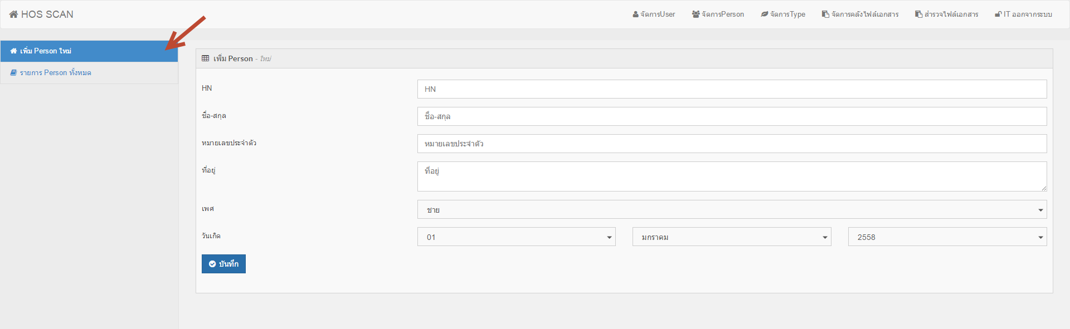Open the เพศ gender dropdown
Viewport: 1070px width, 329px height.
[732, 210]
